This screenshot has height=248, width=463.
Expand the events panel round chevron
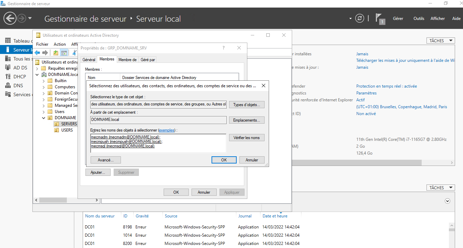[x=447, y=201]
